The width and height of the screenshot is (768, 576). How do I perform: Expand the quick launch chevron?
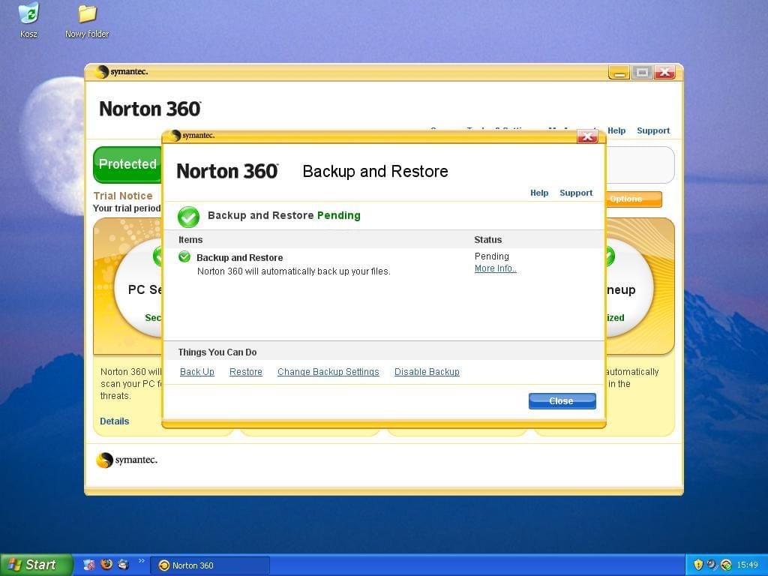click(142, 561)
